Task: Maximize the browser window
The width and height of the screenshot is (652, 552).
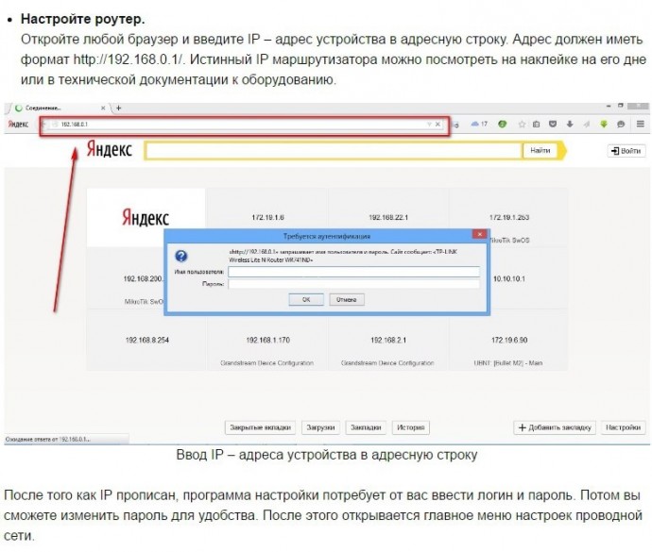Action: (621, 106)
